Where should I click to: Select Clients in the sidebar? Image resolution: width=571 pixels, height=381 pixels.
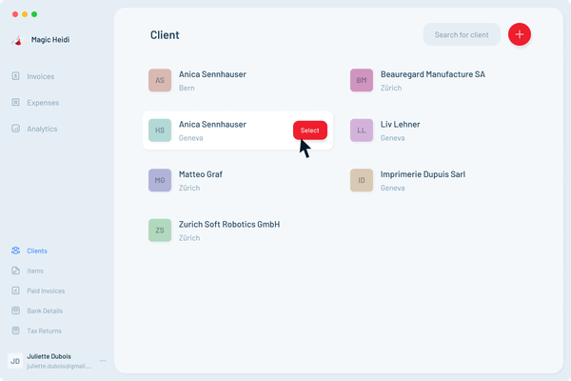pyautogui.click(x=37, y=251)
